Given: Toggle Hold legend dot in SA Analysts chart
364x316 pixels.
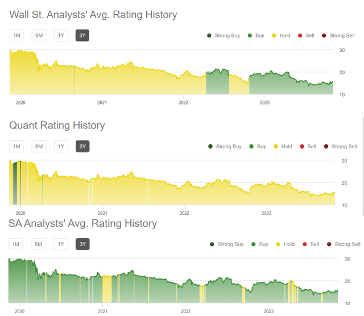Looking at the screenshot, I should pos(278,244).
